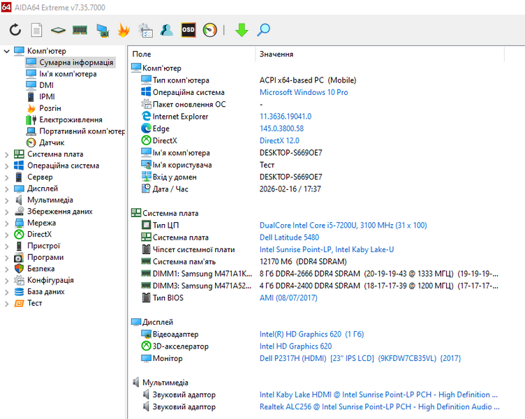525x419 pixels.
Task: Open Dell Latitude 5480 link
Action: pyautogui.click(x=289, y=237)
